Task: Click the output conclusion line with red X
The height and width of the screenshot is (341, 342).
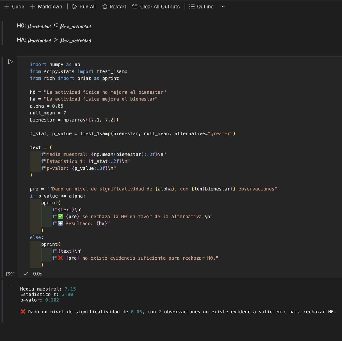Action: coord(178,312)
